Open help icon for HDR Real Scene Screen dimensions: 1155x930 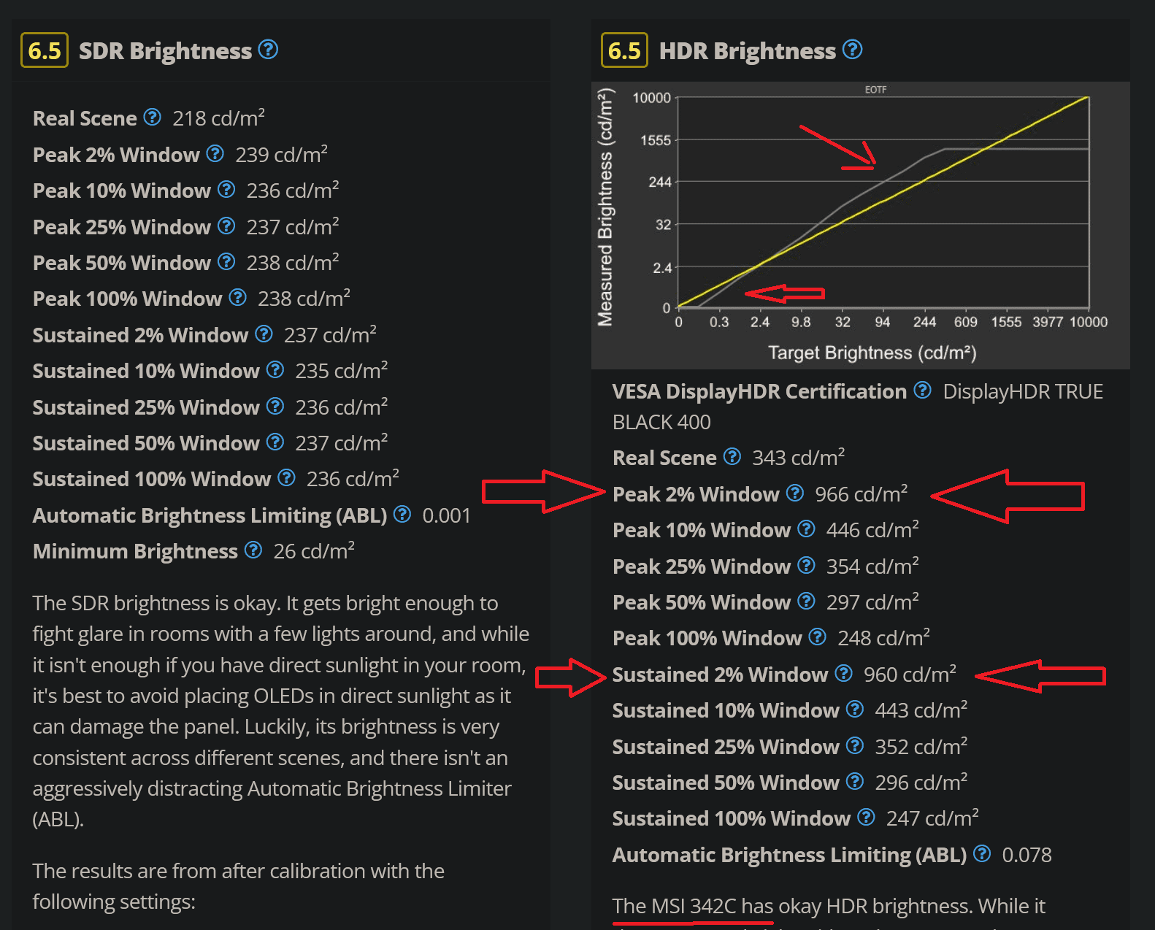732,456
